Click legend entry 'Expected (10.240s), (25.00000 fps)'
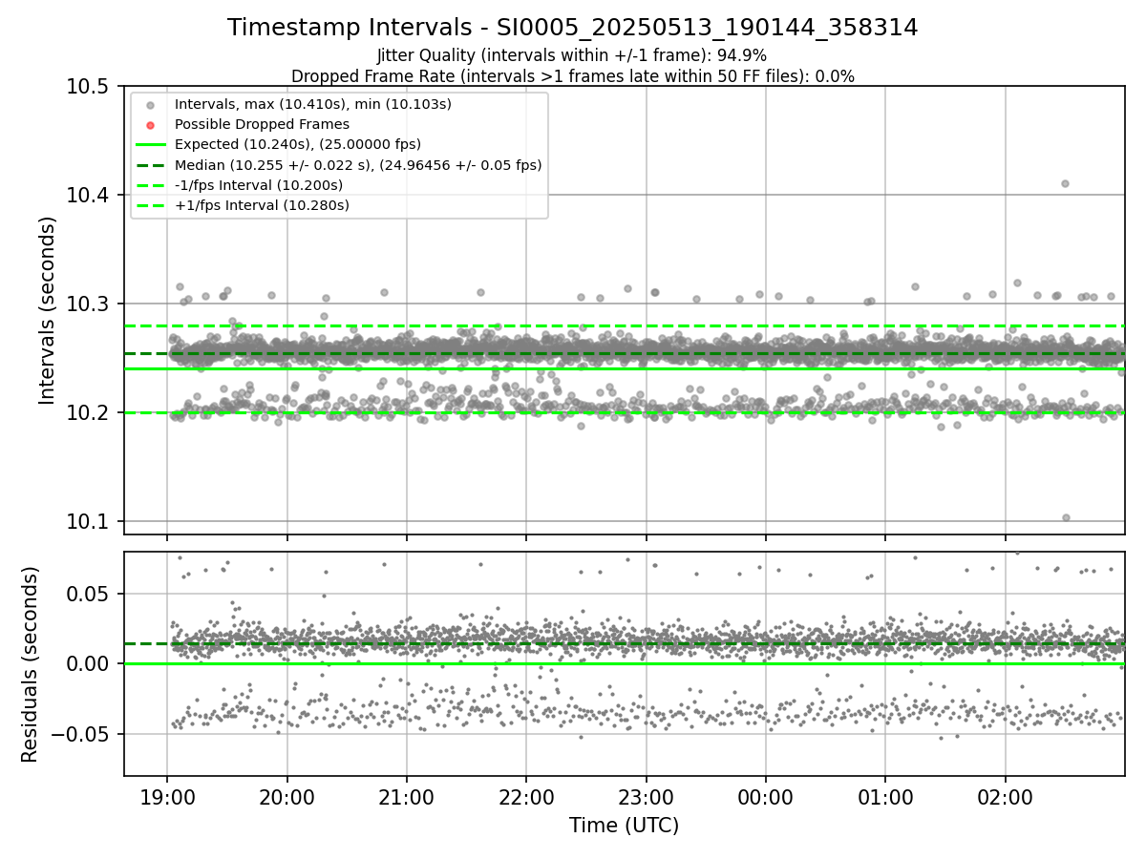1146x859 pixels. (x=298, y=144)
